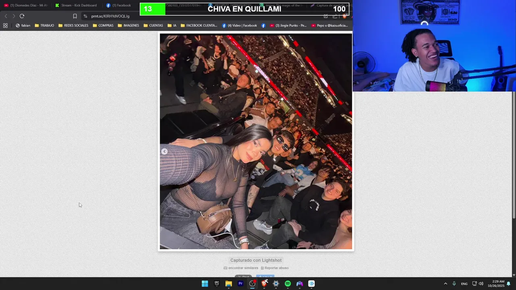The image size is (516, 290).
Task: Click the previous image arrow on the photo
Action: 164,151
